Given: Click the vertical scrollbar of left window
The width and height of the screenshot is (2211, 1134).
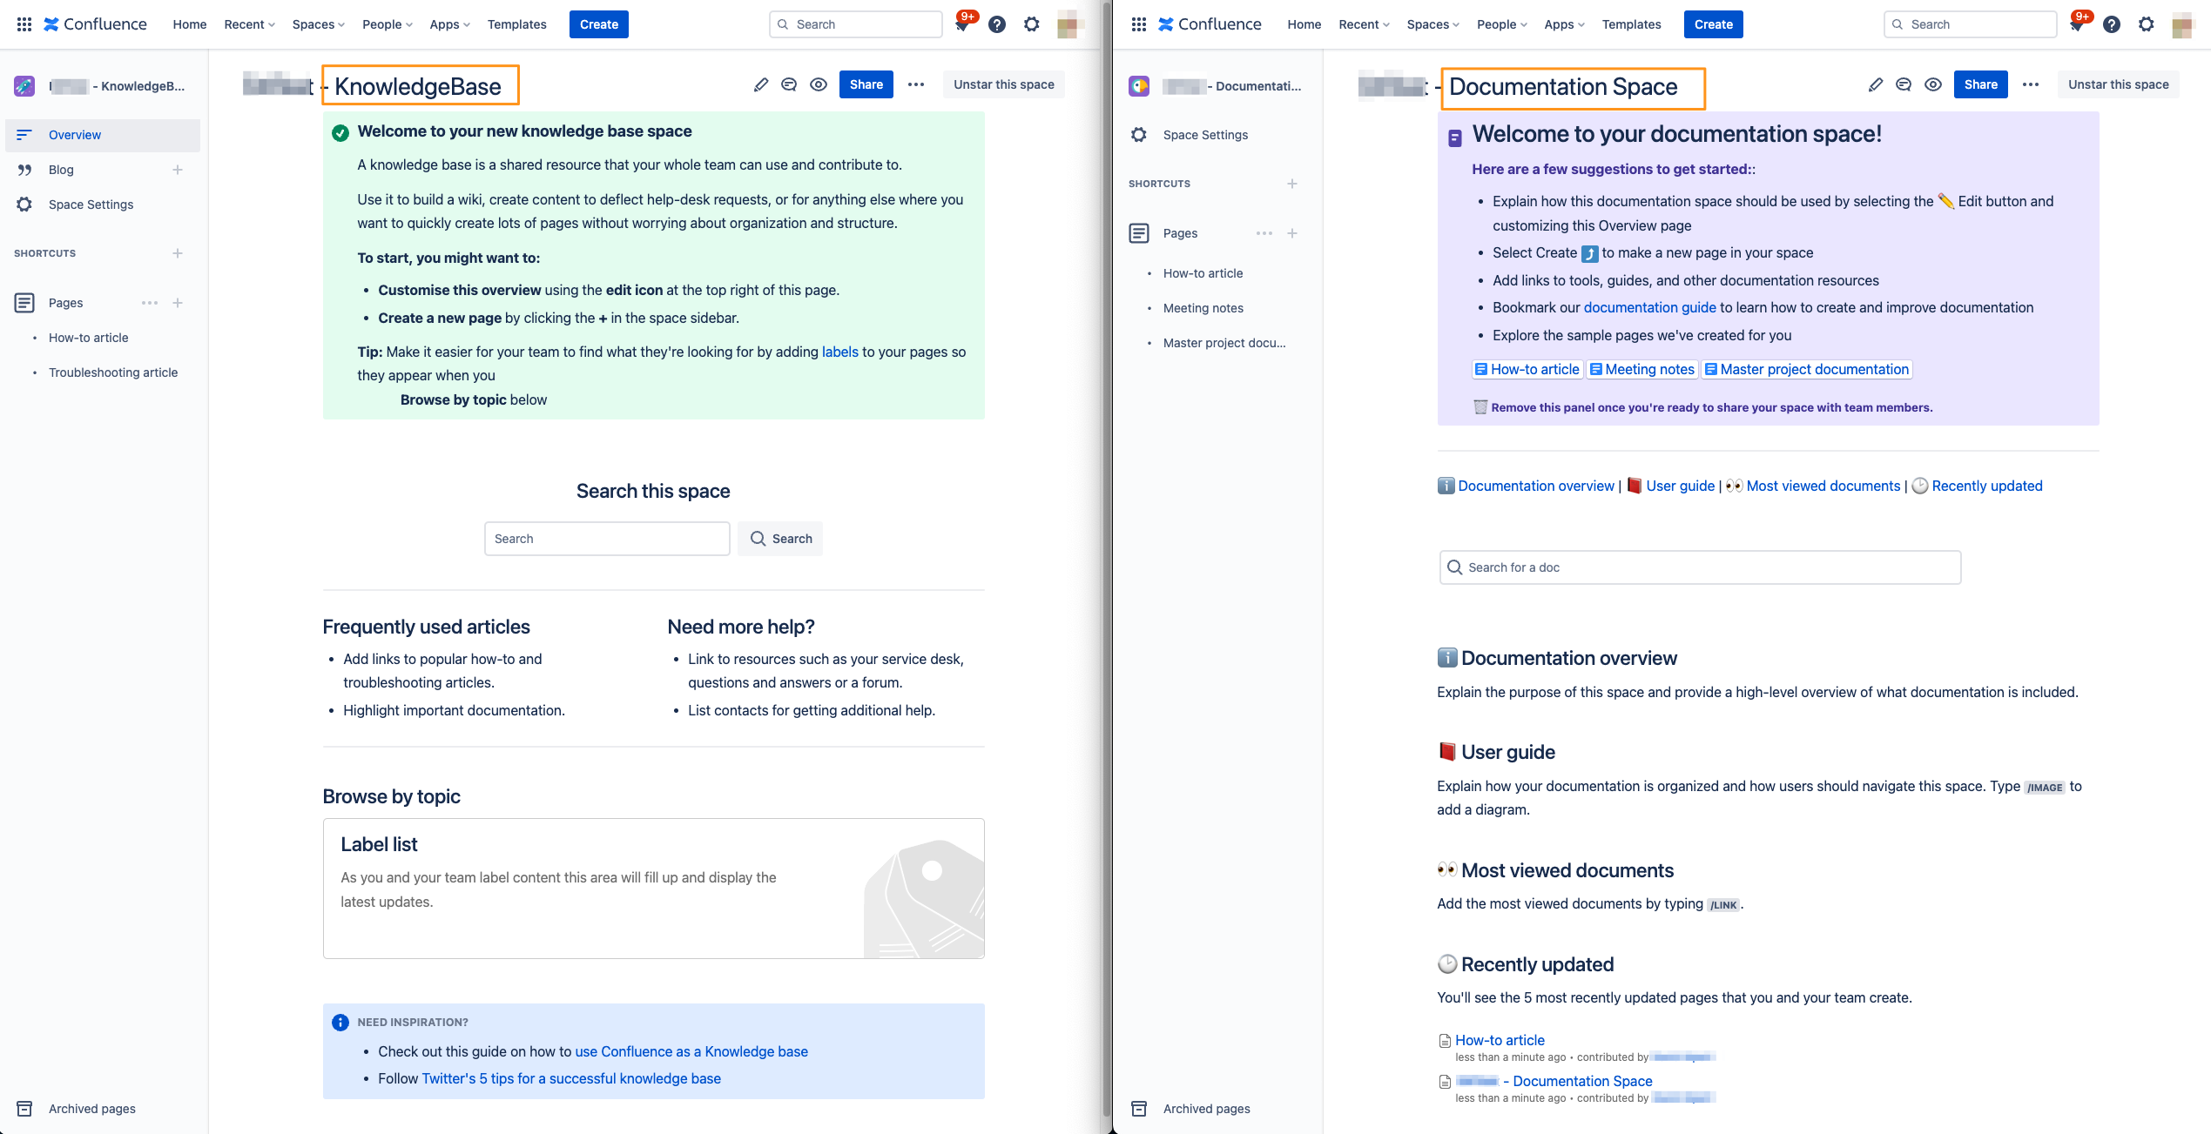Looking at the screenshot, I should pyautogui.click(x=1106, y=557).
